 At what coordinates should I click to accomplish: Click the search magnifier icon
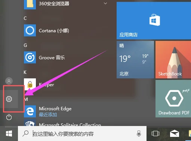coord(25,133)
